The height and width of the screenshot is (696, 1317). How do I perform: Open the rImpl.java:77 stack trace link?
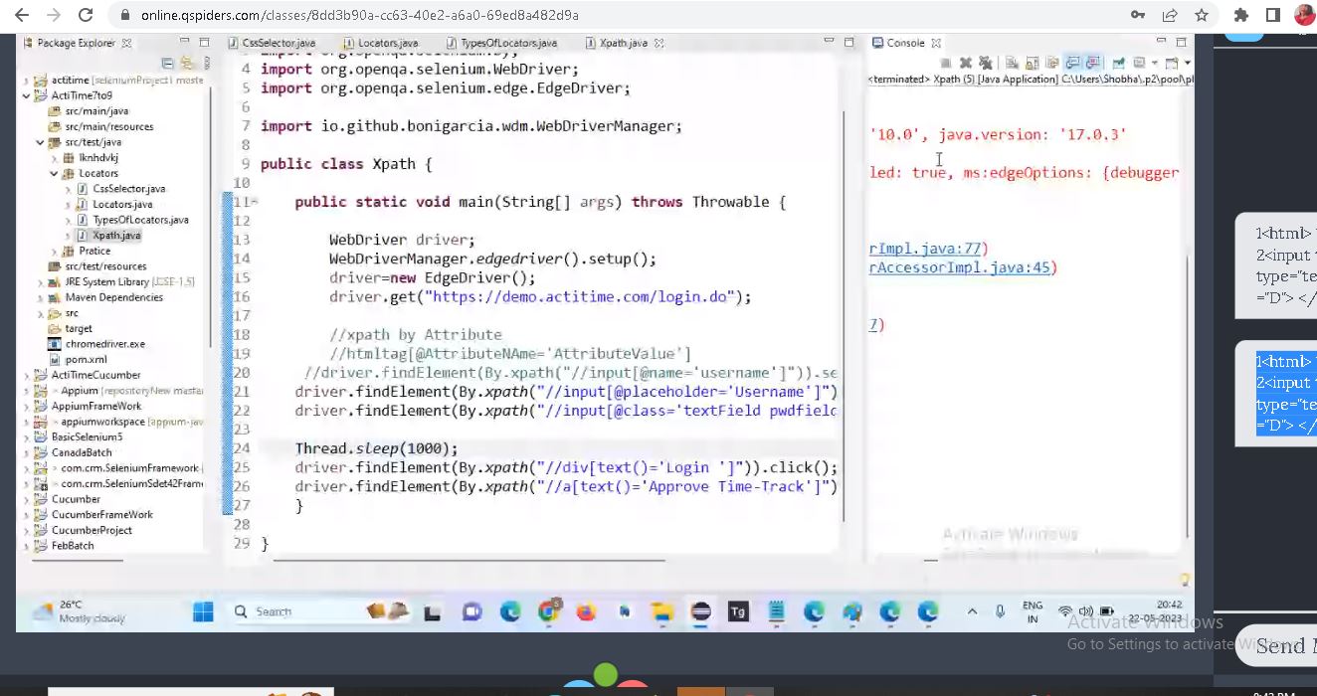[x=928, y=249]
